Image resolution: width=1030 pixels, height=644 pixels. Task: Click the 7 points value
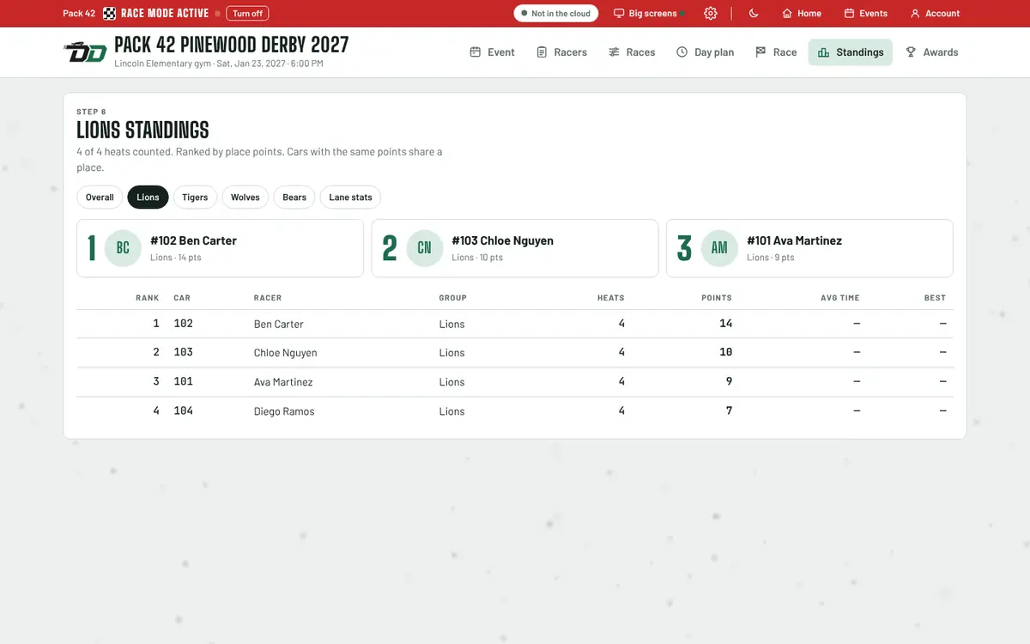(730, 411)
